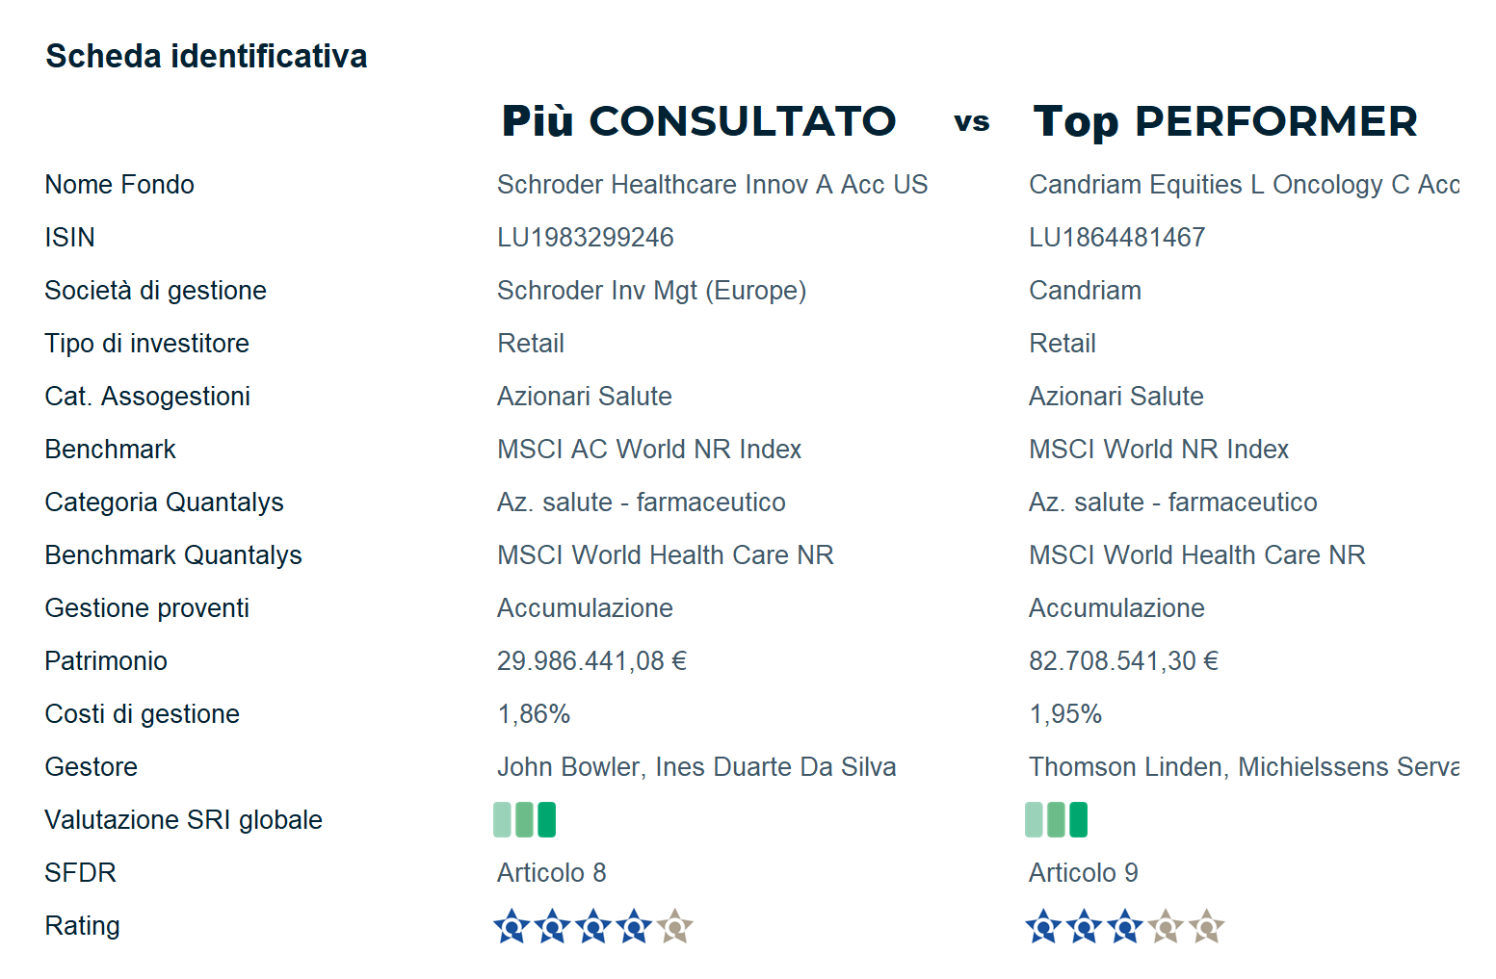
Task: Click the Schroder Inv Mgt (Europe) company
Action: (651, 291)
